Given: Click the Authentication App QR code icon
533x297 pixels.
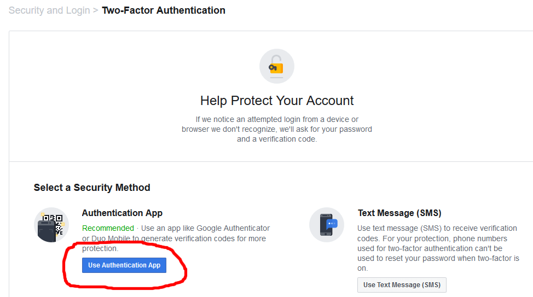Looking at the screenshot, I should pyautogui.click(x=51, y=224).
